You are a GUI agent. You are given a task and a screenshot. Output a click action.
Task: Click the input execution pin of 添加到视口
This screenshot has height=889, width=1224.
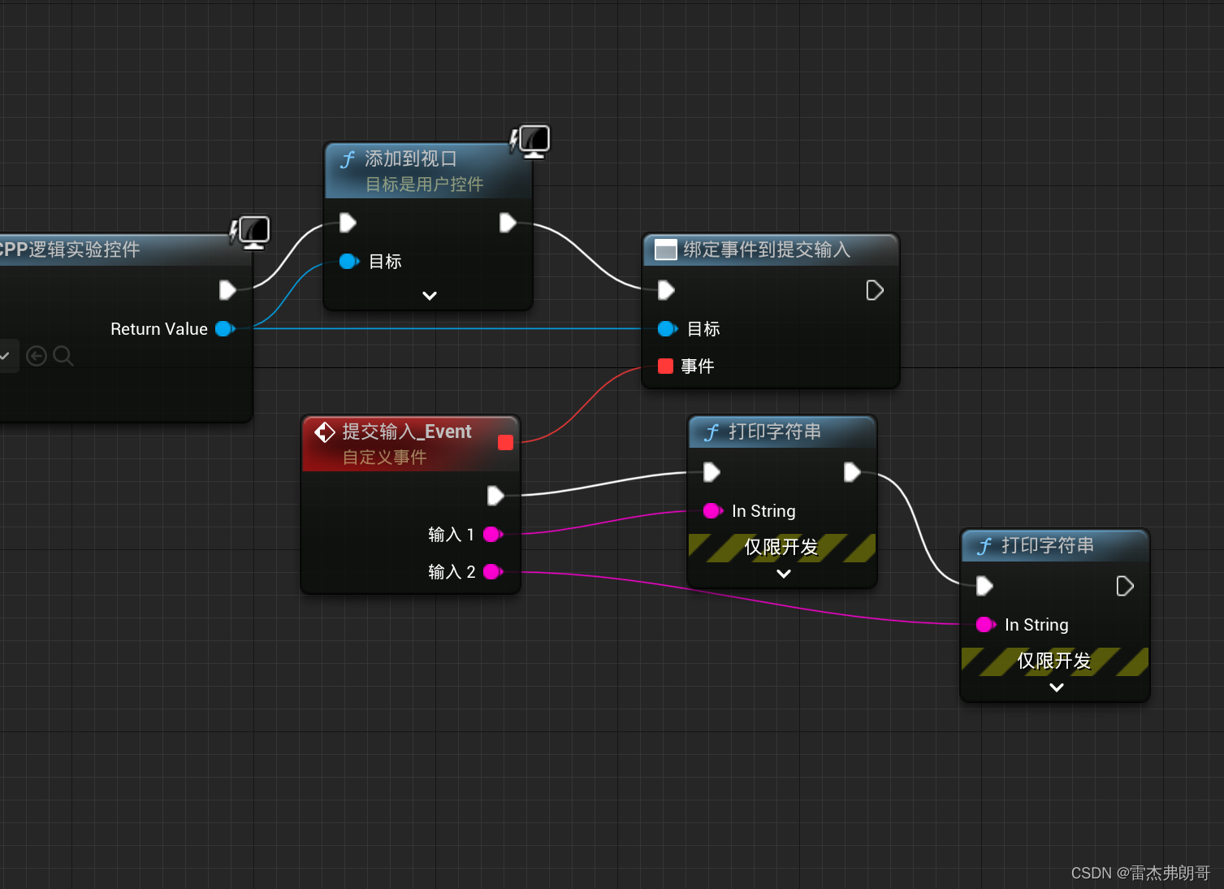(x=348, y=223)
